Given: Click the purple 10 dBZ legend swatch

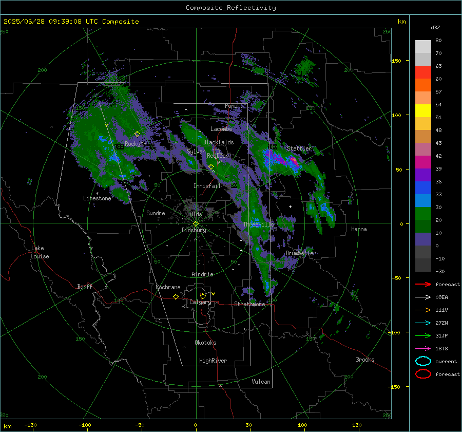Looking at the screenshot, I should point(423,239).
